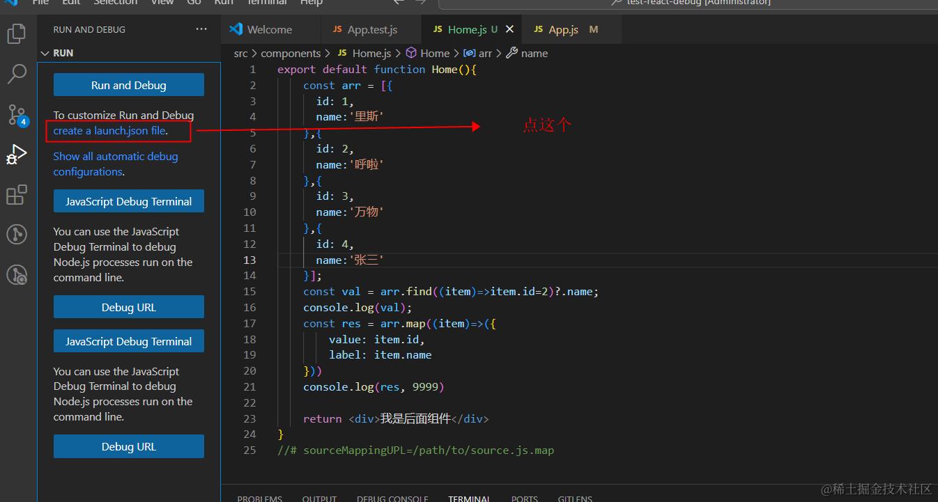This screenshot has height=502, width=938.
Task: Open the Help menu
Action: [311, 3]
